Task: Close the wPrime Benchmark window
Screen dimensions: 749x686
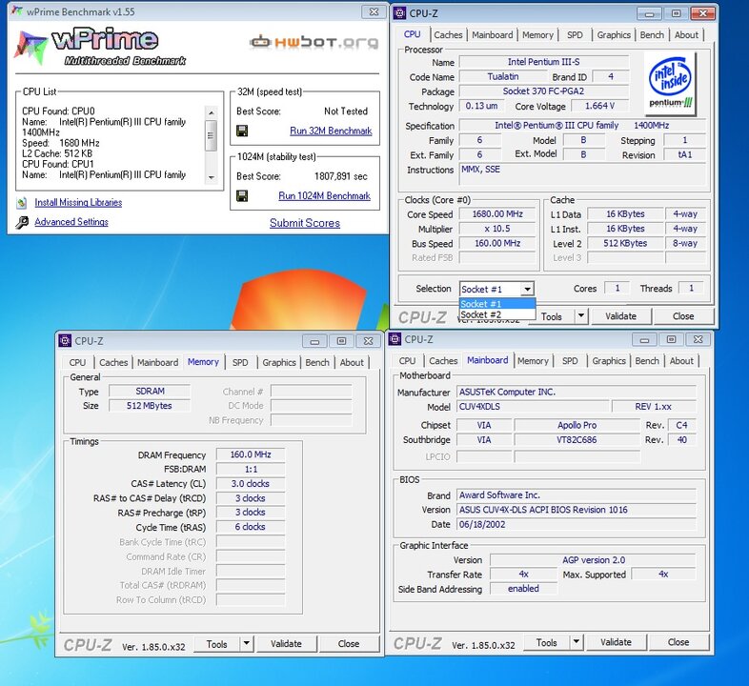Action: pos(374,11)
